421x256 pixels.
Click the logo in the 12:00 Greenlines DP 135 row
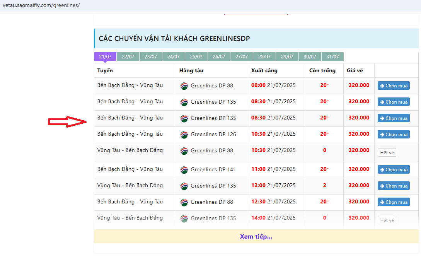click(x=184, y=186)
